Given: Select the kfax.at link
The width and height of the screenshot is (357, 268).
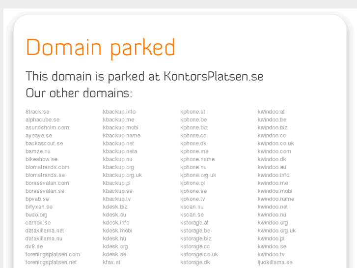Looking at the screenshot, I should (111, 262).
